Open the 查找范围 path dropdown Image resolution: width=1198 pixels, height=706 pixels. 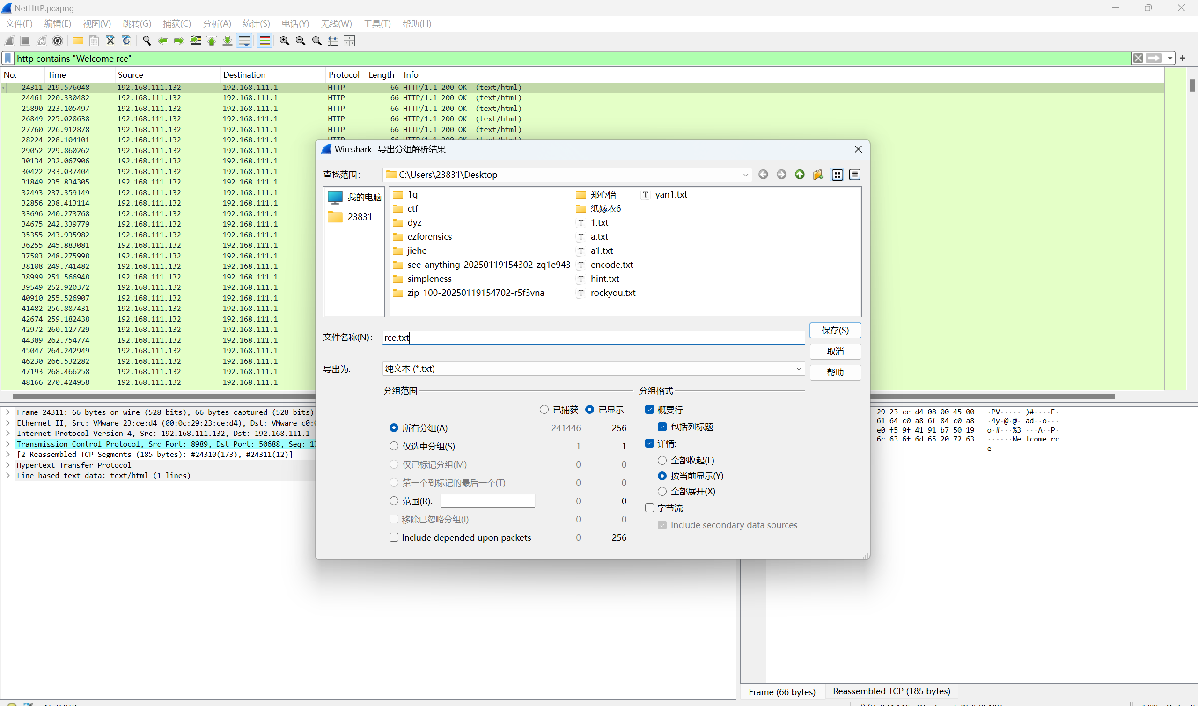(x=745, y=175)
